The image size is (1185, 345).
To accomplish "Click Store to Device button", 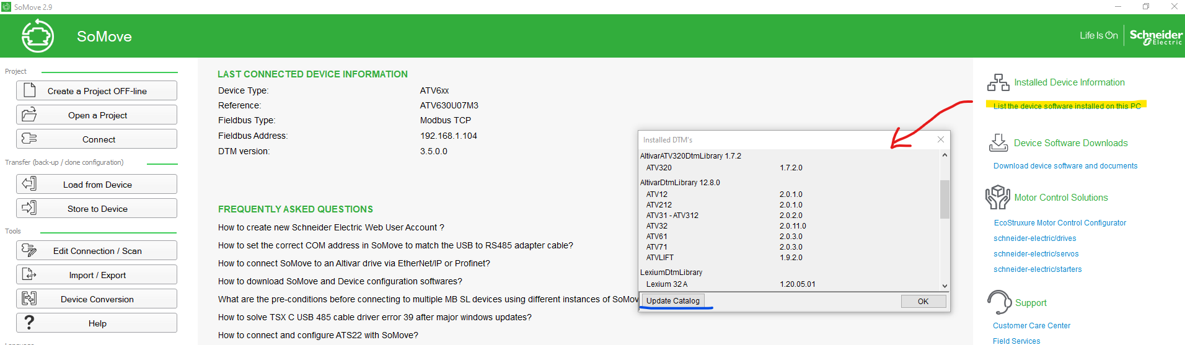I will tap(97, 208).
